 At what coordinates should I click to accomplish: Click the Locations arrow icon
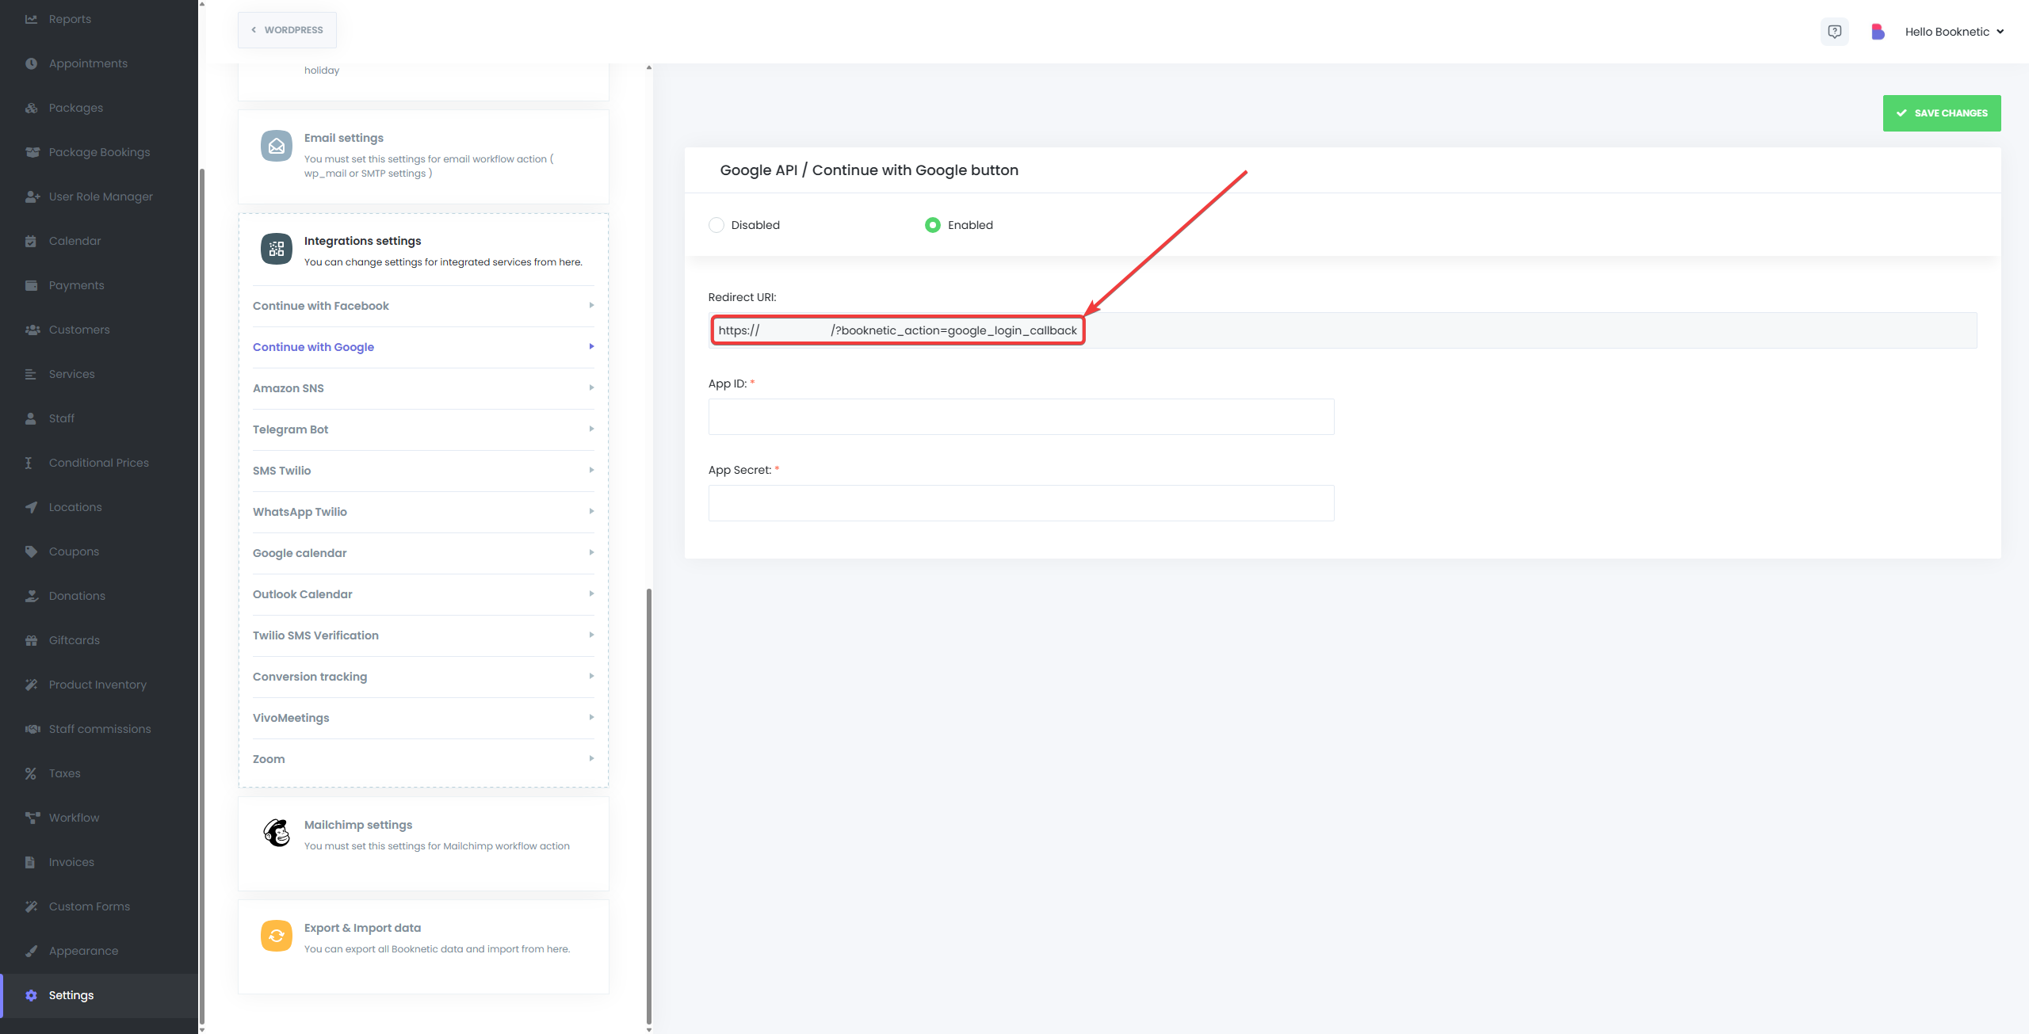pos(31,507)
